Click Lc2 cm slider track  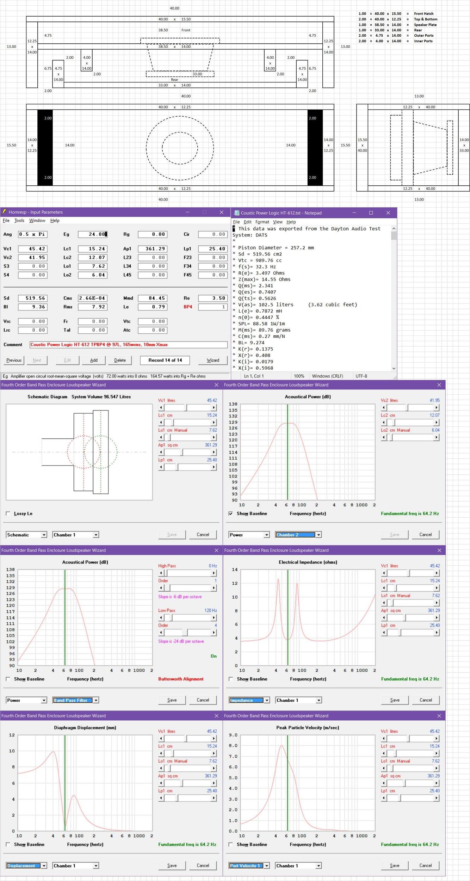pos(410,422)
